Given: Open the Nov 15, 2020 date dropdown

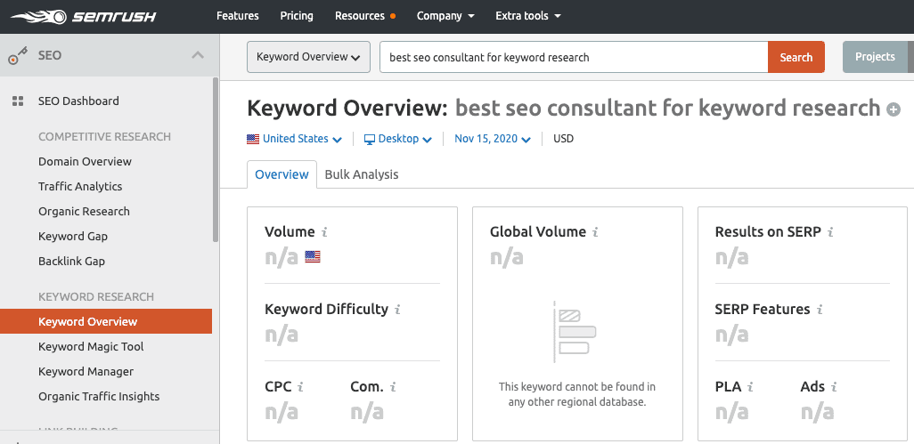Looking at the screenshot, I should pyautogui.click(x=493, y=139).
